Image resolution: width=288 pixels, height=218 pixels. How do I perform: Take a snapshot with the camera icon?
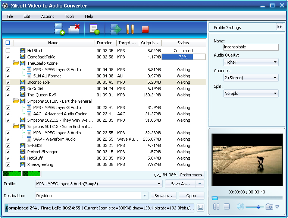click(269, 207)
